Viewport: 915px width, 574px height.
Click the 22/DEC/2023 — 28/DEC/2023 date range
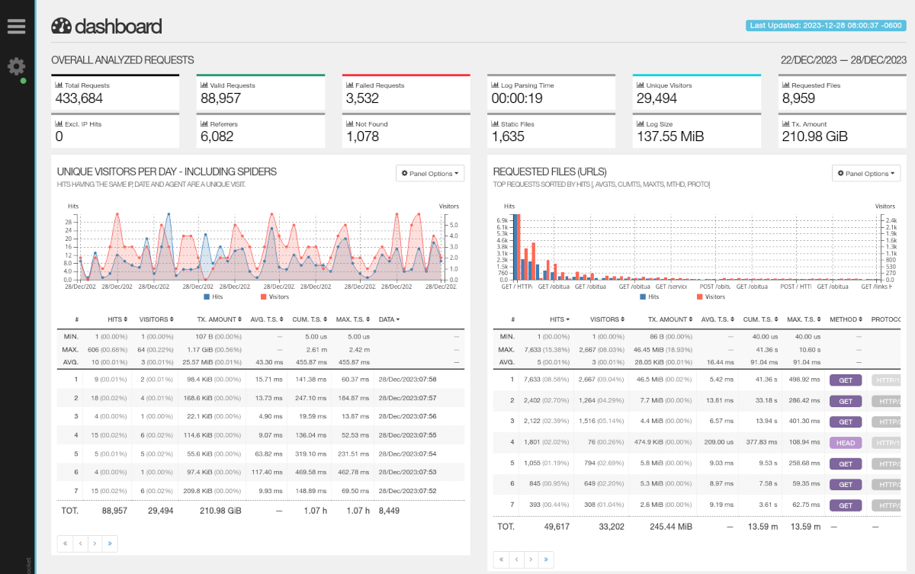tap(844, 59)
